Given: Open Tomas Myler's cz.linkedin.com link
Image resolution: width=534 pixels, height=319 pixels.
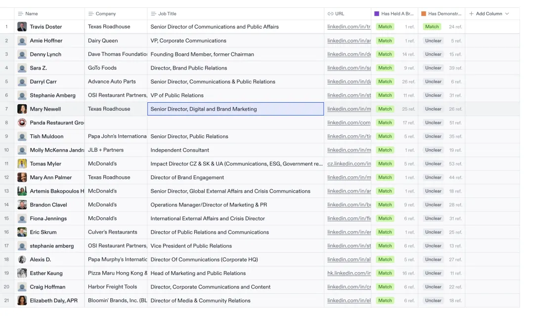Looking at the screenshot, I should point(349,163).
